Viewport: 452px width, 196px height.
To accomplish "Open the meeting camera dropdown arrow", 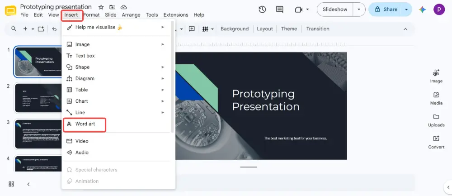I will 307,10.
